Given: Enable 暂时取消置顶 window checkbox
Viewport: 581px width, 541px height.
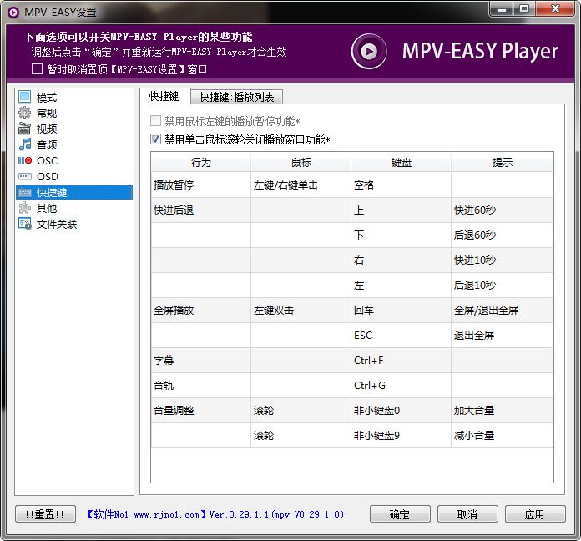Looking at the screenshot, I should click(37, 69).
